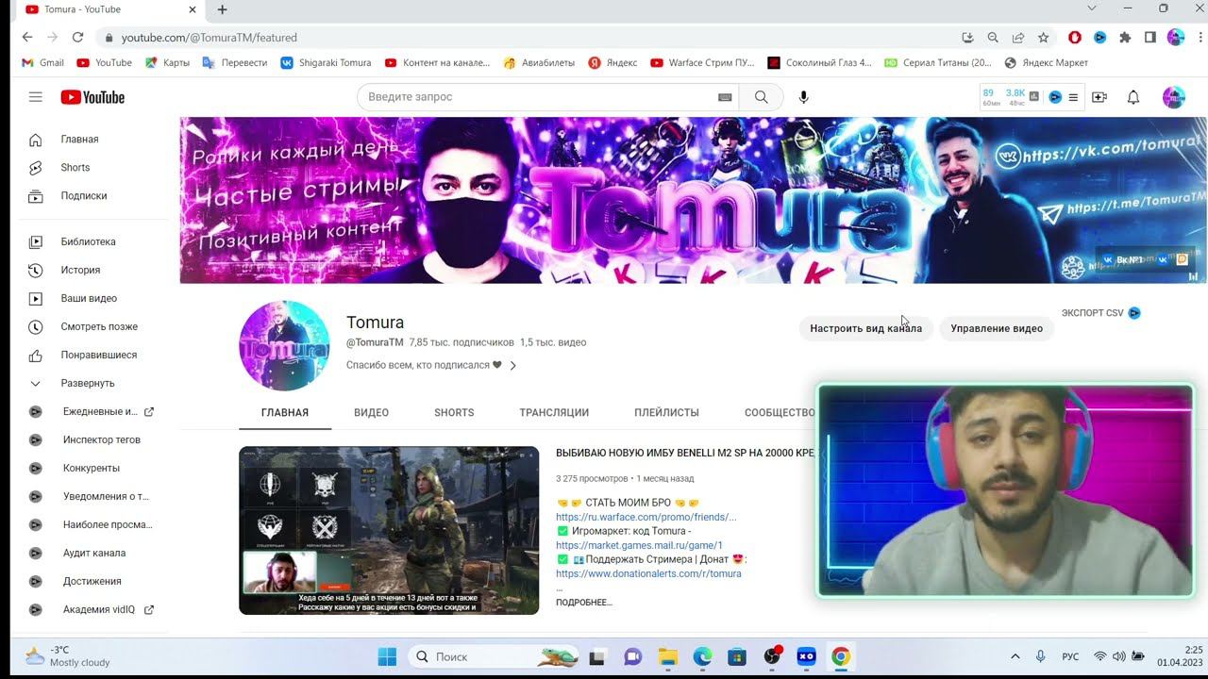
Task: Switch to the ПЛЕЙЛИСТЫ channel tab
Action: [x=666, y=412]
